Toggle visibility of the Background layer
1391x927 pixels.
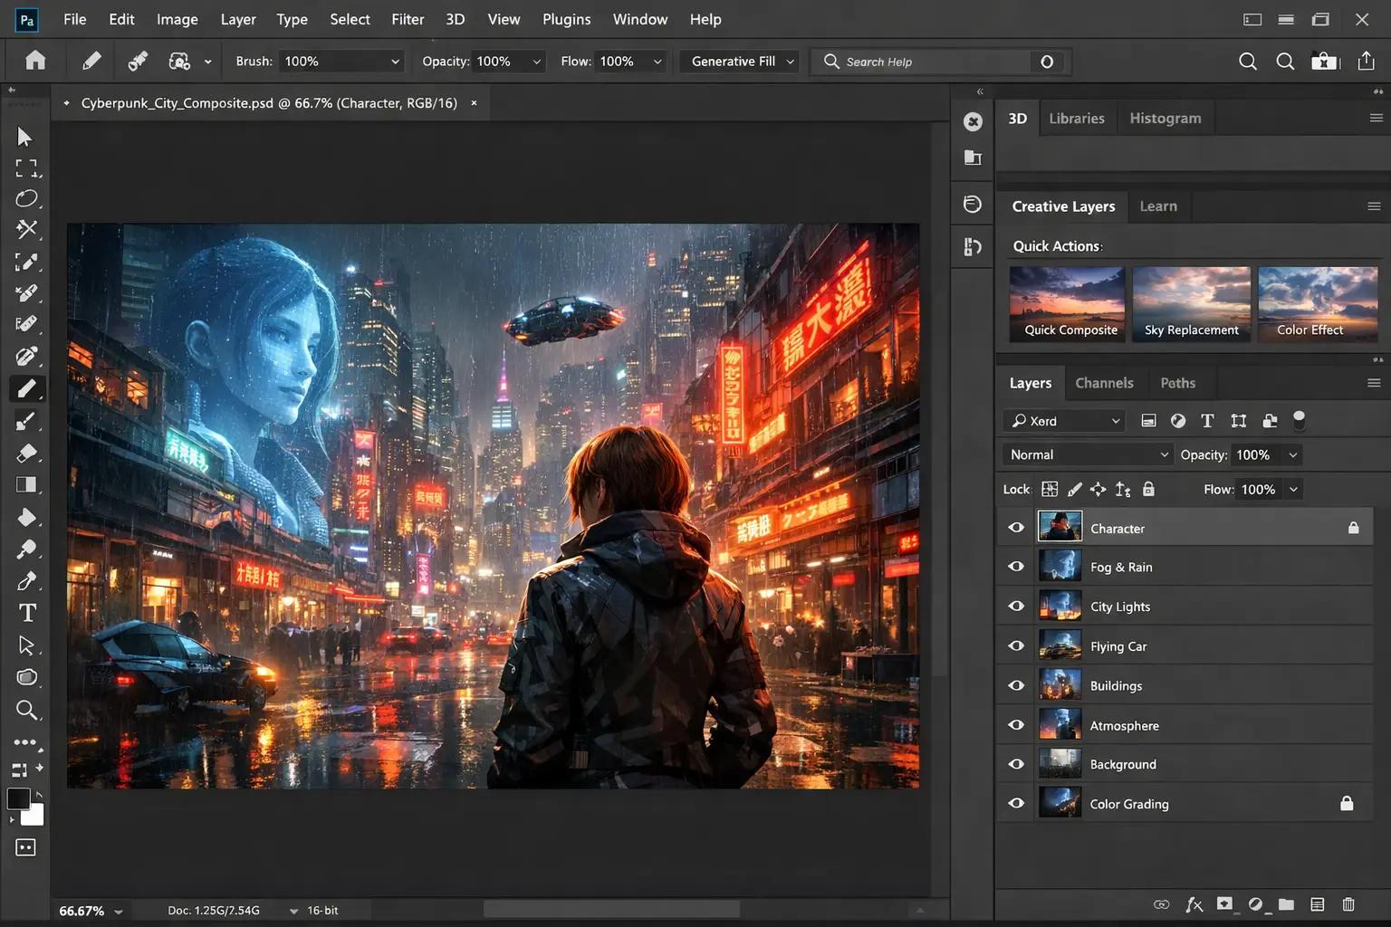point(1015,763)
